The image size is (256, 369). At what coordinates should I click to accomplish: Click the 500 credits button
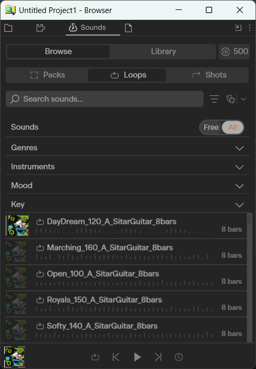[235, 52]
